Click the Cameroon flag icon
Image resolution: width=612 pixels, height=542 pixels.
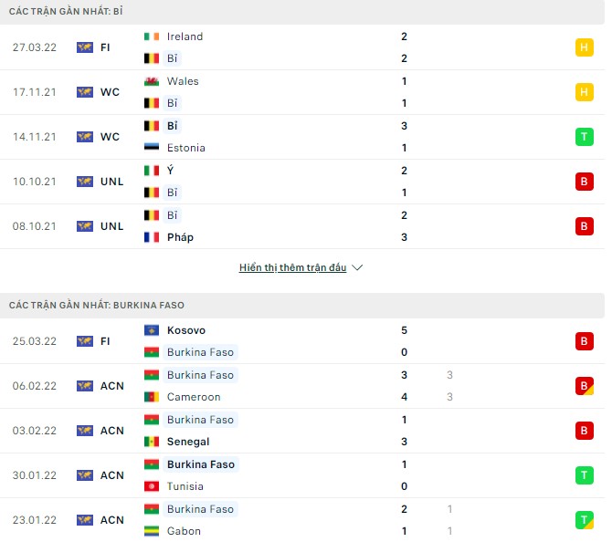point(152,397)
